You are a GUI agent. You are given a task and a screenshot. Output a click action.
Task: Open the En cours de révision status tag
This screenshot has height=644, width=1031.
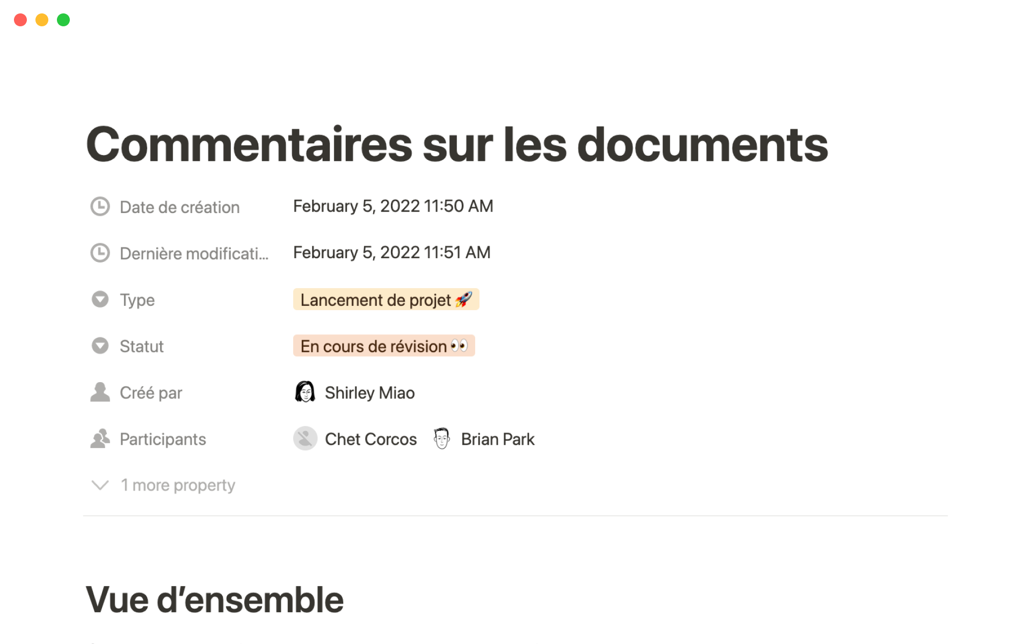tap(383, 346)
